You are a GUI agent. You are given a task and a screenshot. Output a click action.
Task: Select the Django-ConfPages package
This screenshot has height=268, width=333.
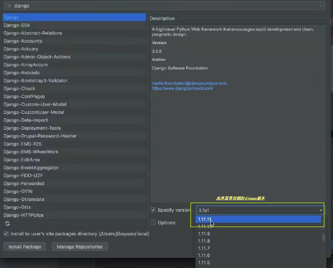(x=74, y=96)
